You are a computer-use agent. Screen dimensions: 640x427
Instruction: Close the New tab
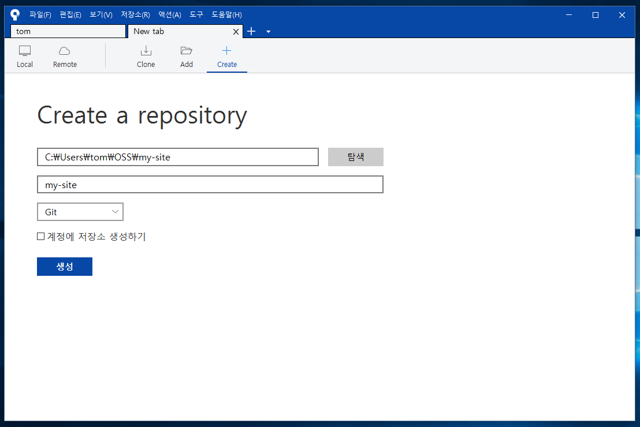pos(236,32)
